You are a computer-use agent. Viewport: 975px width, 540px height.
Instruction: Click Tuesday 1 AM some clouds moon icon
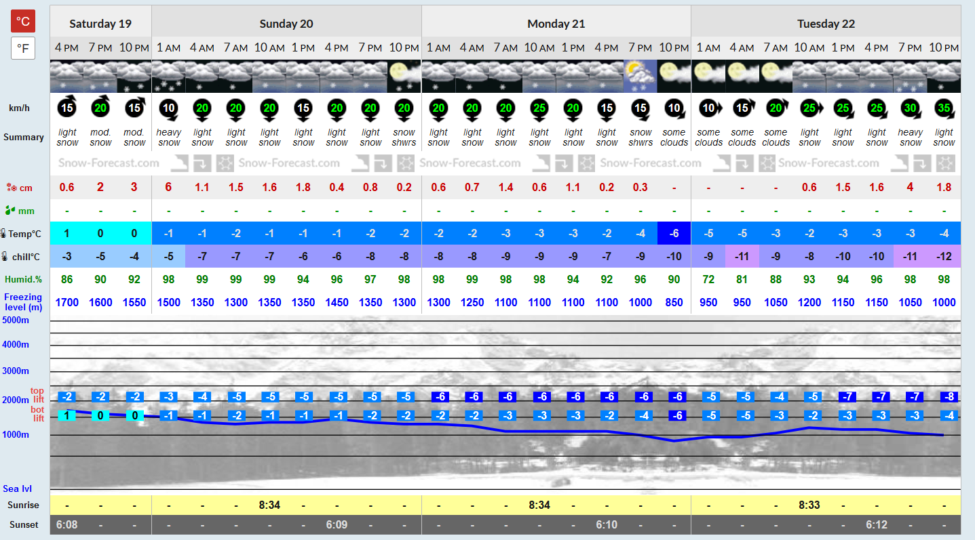pyautogui.click(x=708, y=77)
